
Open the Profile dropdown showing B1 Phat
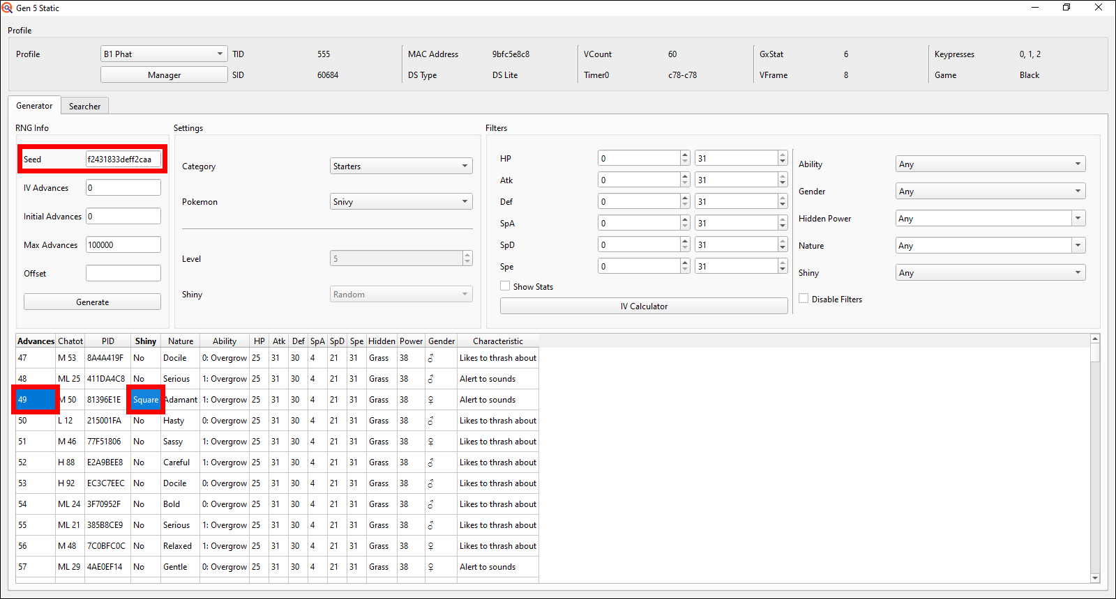[164, 54]
